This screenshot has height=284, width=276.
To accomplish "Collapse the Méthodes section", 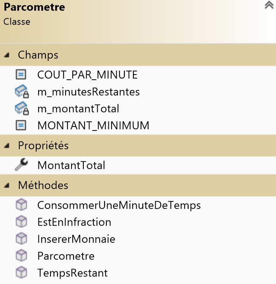I will point(7,185).
